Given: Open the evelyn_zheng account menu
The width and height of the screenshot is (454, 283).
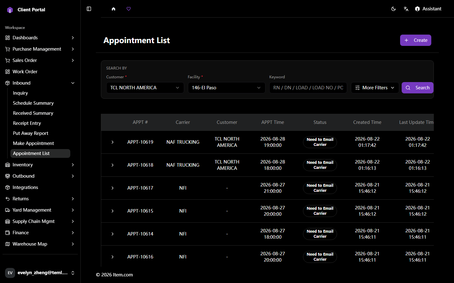Looking at the screenshot, I should coord(40,273).
